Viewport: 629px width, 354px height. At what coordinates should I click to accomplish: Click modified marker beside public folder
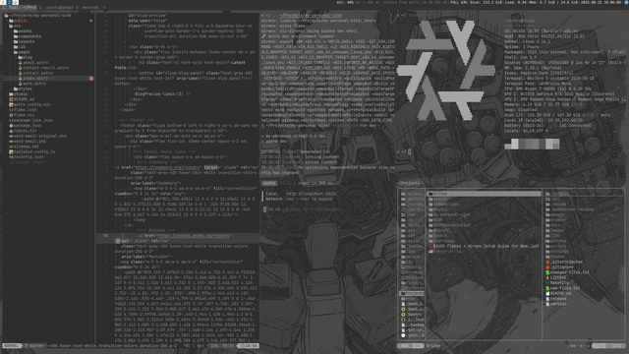pyautogui.click(x=91, y=21)
